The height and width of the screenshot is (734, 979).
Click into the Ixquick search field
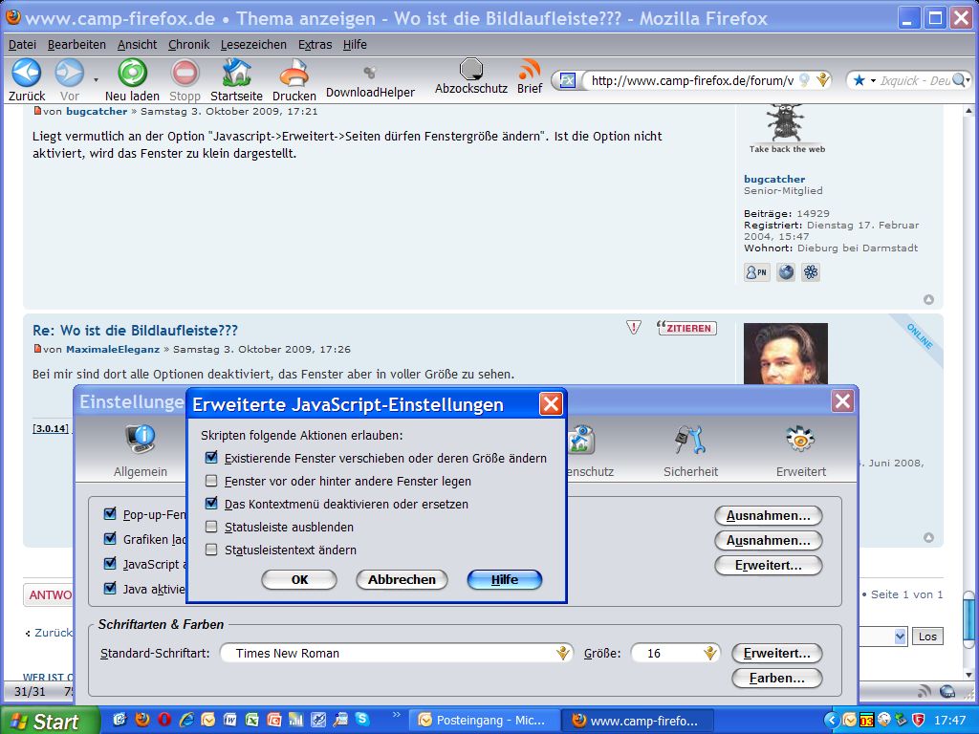[x=915, y=80]
